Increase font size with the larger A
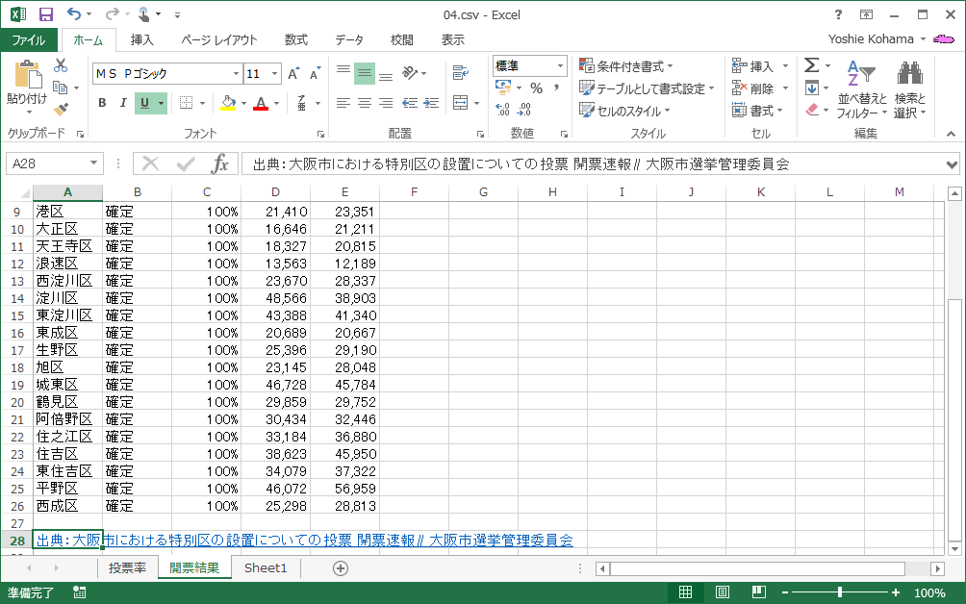Image resolution: width=966 pixels, height=604 pixels. click(x=293, y=74)
